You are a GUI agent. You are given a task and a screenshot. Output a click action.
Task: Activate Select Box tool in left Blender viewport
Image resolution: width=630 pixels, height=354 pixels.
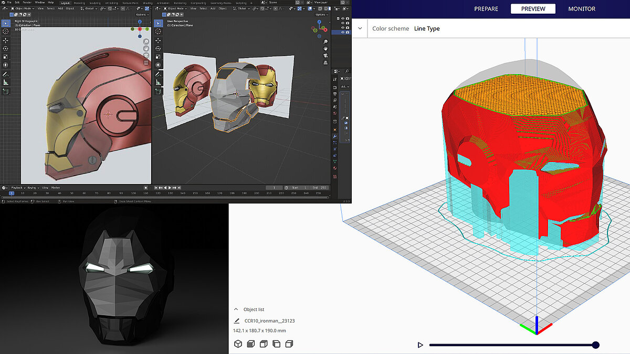click(5, 23)
